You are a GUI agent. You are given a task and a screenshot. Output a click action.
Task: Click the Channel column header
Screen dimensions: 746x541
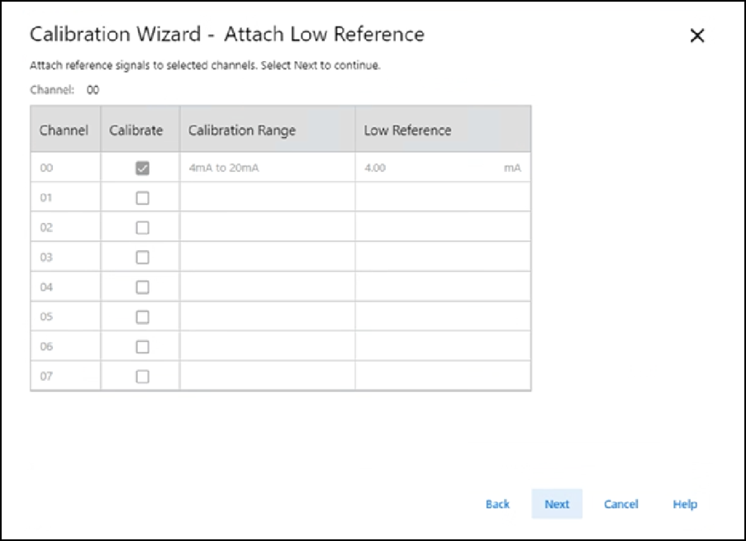click(x=64, y=131)
